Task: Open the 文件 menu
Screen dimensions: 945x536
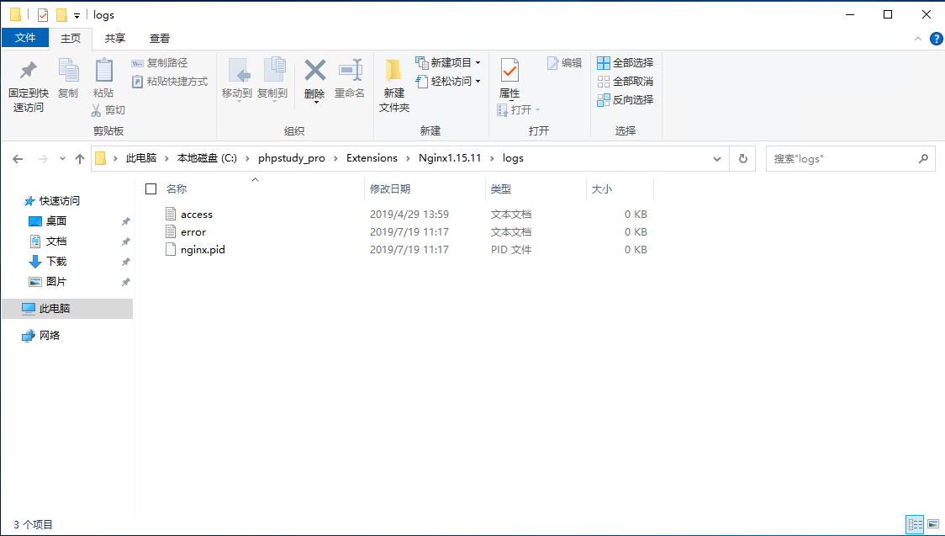Action: [x=24, y=38]
